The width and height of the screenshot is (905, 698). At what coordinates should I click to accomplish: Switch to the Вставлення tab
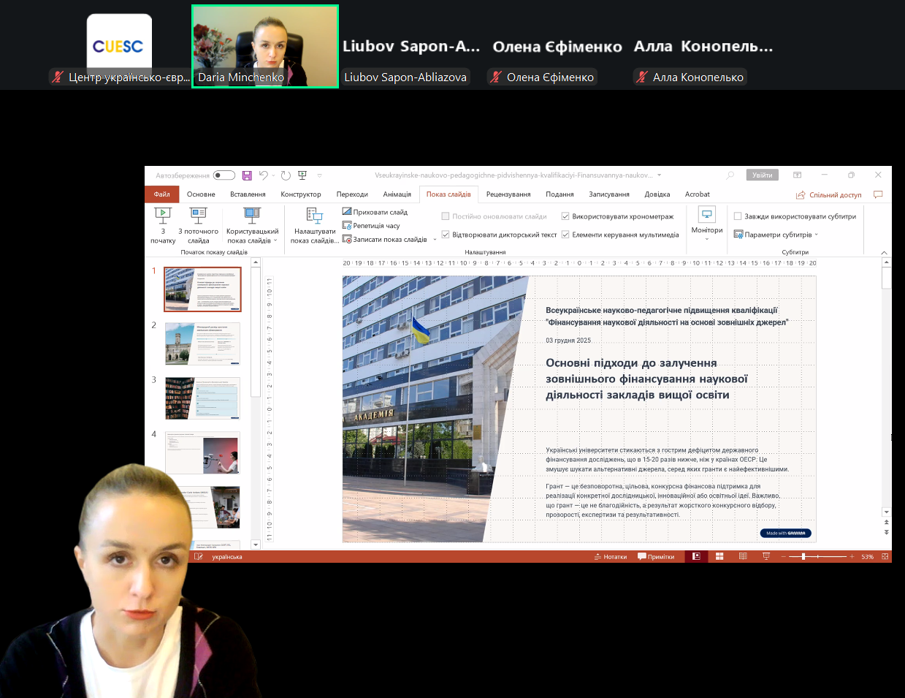(248, 194)
